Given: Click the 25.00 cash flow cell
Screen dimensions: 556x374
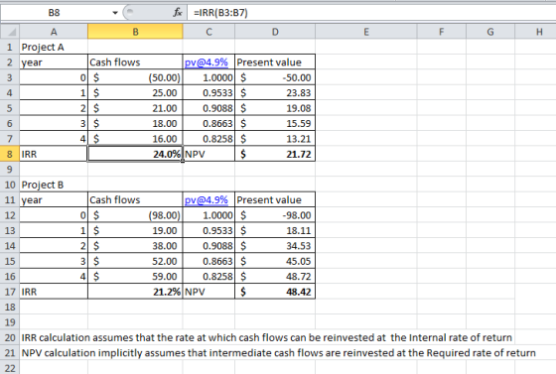Looking at the screenshot, I should point(135,93).
